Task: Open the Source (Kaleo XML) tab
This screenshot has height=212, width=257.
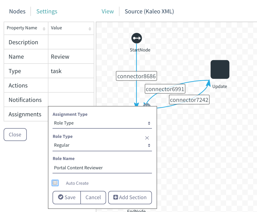Action: [x=149, y=12]
